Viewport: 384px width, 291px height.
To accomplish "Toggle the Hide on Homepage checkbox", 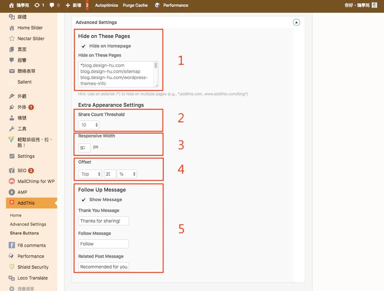I will (84, 46).
